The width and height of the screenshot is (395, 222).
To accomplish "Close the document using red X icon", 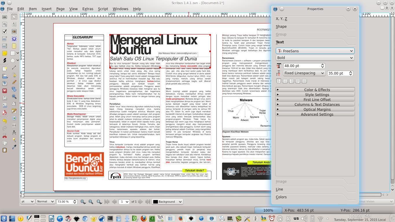I will (4, 91).
